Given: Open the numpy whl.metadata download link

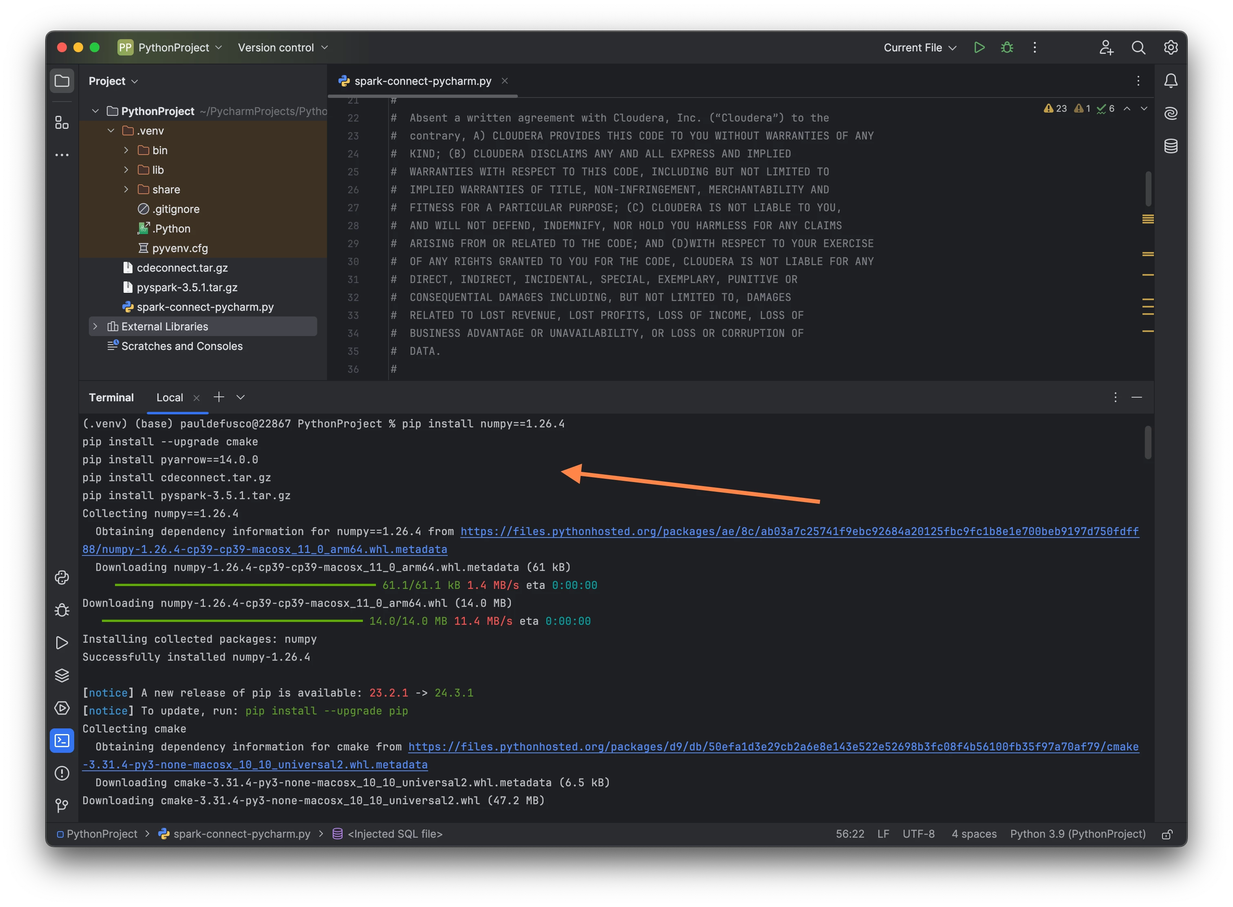Looking at the screenshot, I should point(610,541).
